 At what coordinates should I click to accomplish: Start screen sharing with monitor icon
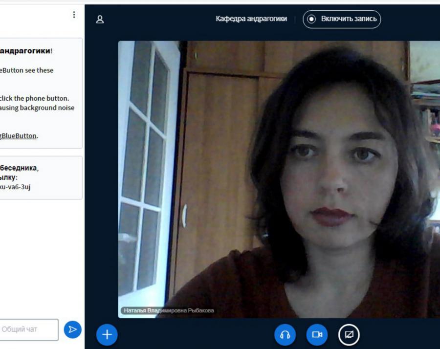pos(349,335)
